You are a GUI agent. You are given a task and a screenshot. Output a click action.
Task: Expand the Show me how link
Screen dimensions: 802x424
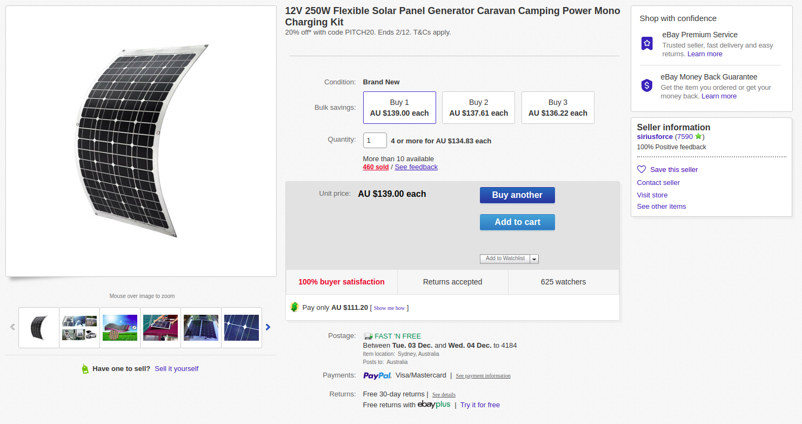389,308
